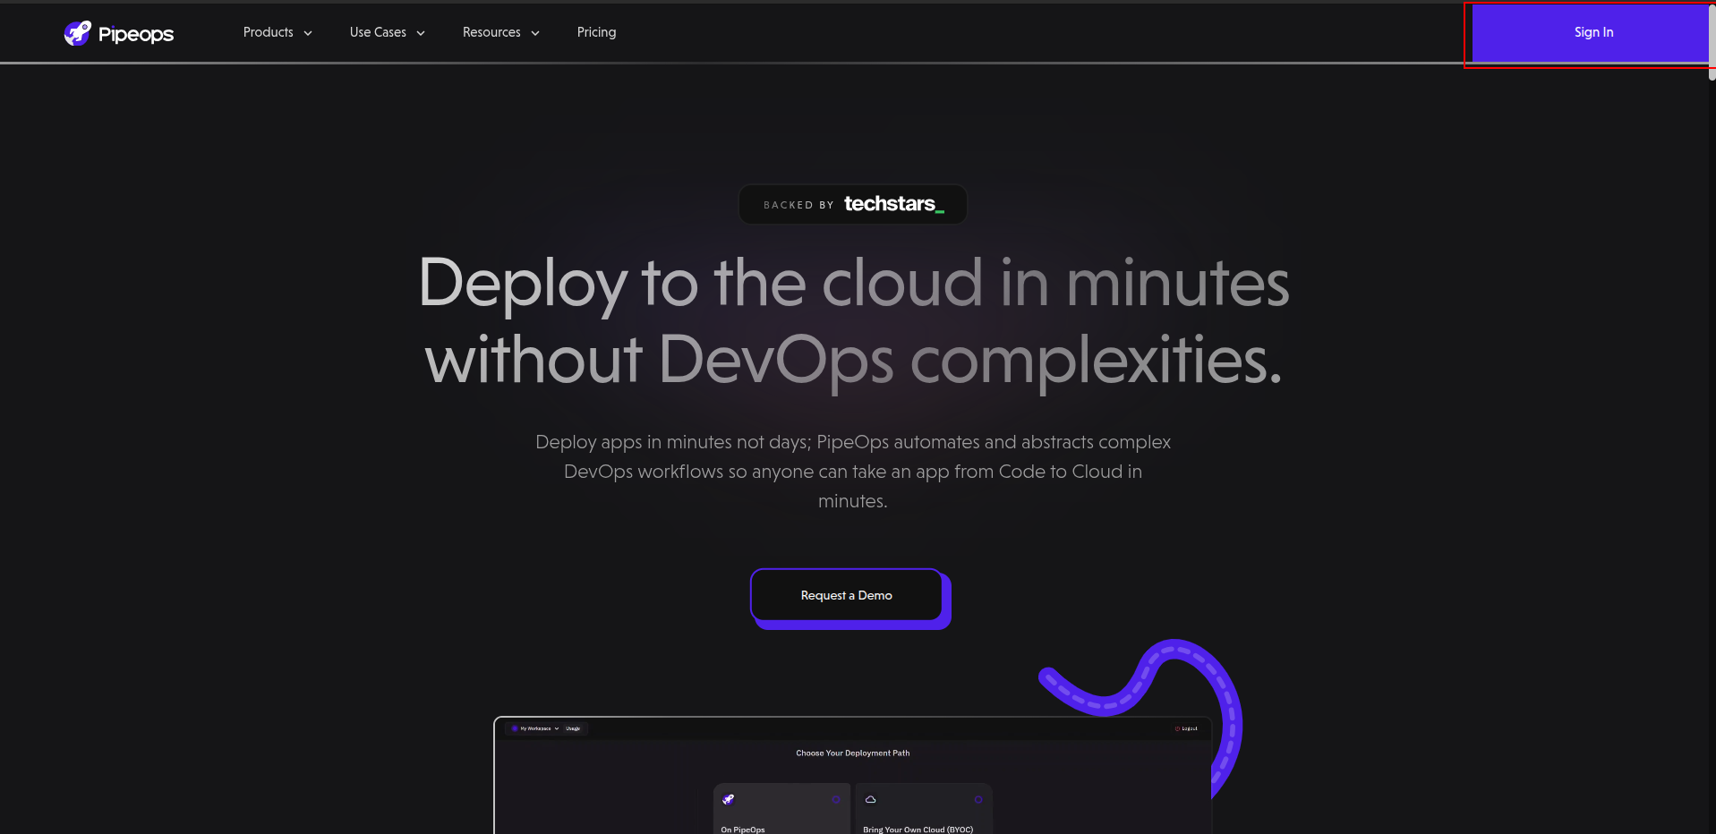Viewport: 1716px width, 834px height.
Task: Expand the Resources menu
Action: pos(500,32)
